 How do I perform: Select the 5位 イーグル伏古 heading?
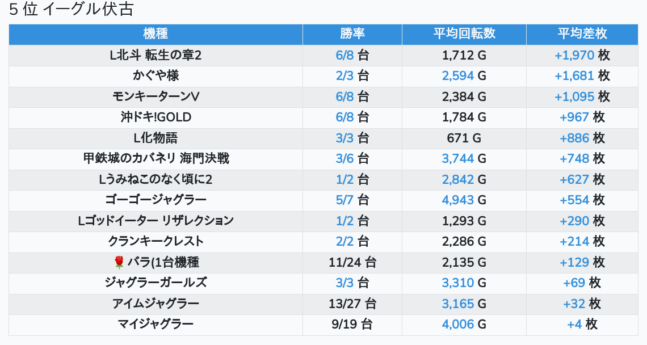72,10
